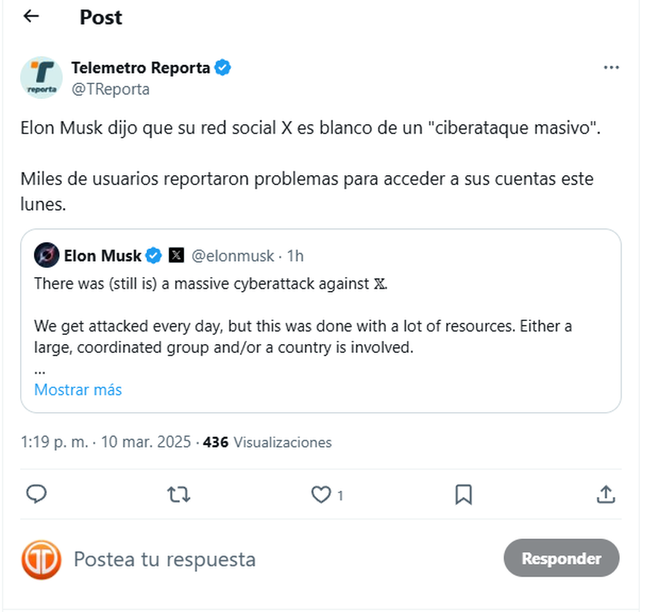Click the Telemetro Reporta profile avatar
The image size is (660, 612).
click(41, 77)
